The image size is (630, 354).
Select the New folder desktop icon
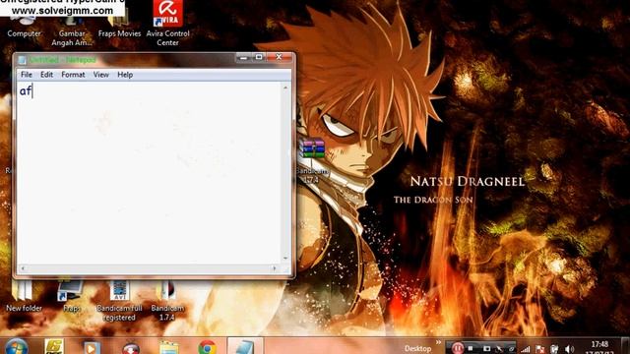(x=24, y=296)
